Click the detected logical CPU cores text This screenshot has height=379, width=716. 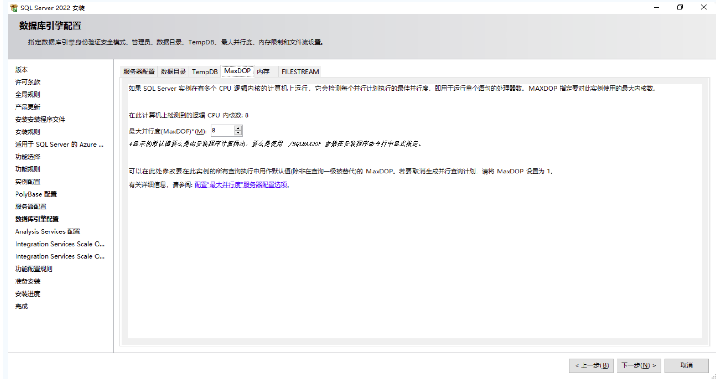(x=189, y=115)
